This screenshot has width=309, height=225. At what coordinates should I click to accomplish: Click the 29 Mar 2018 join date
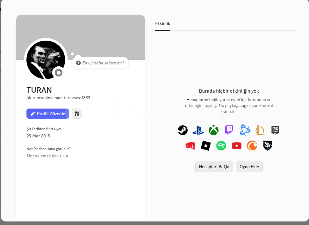tap(38, 136)
